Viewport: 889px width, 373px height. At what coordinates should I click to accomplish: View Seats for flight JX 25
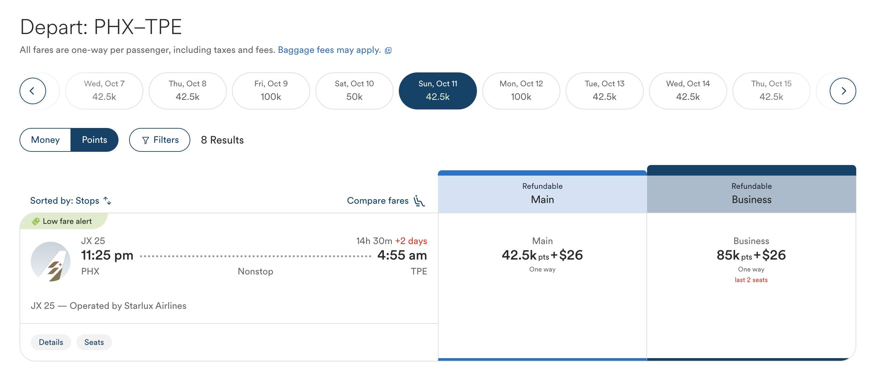tap(94, 342)
